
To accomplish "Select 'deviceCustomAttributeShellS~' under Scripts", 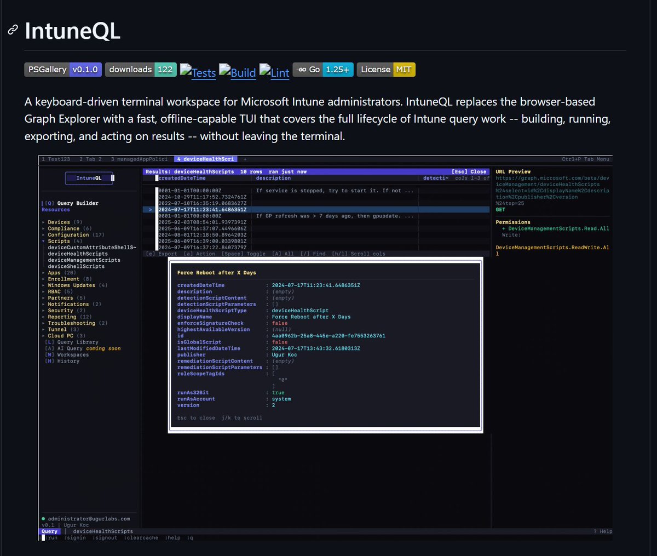I will tap(91, 248).
